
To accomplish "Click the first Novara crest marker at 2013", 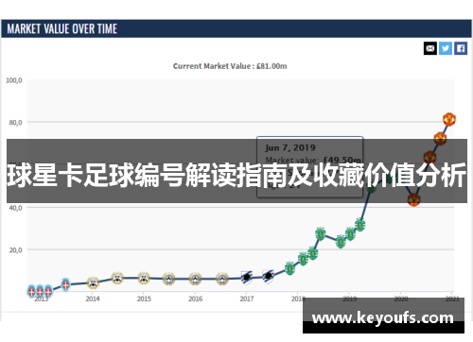I will point(31,291).
